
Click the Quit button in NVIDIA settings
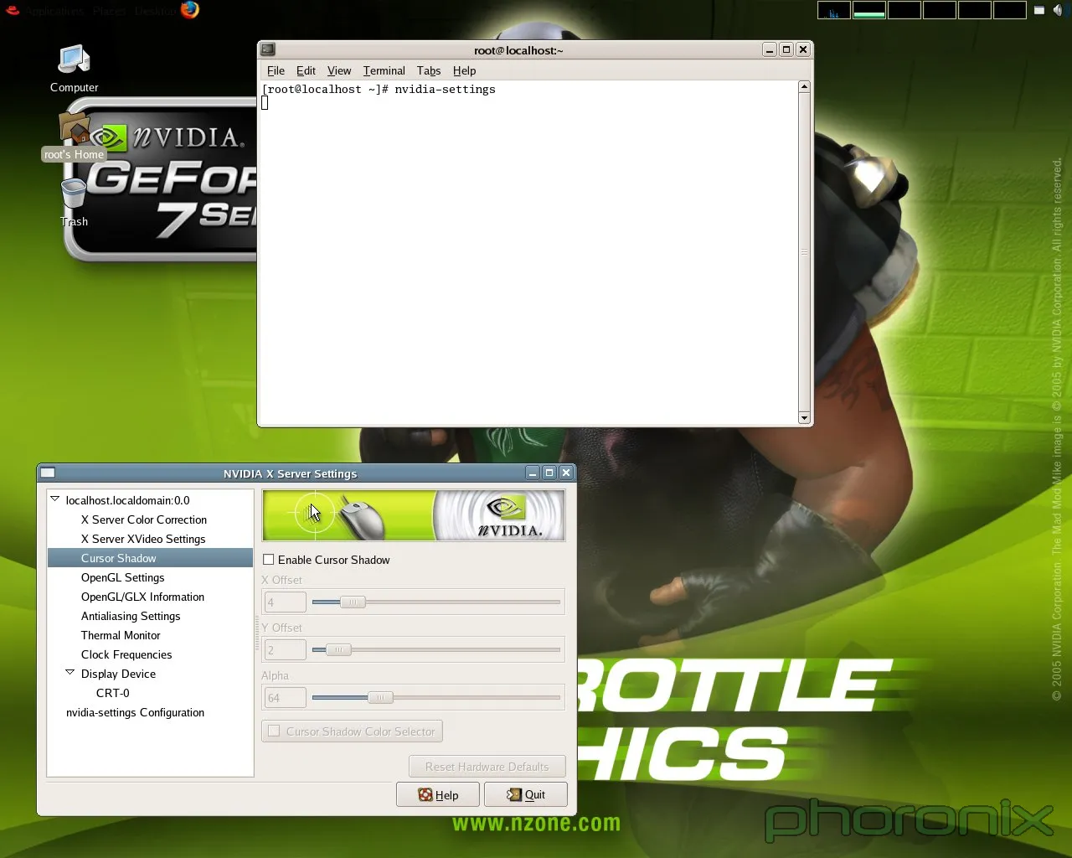(x=525, y=794)
